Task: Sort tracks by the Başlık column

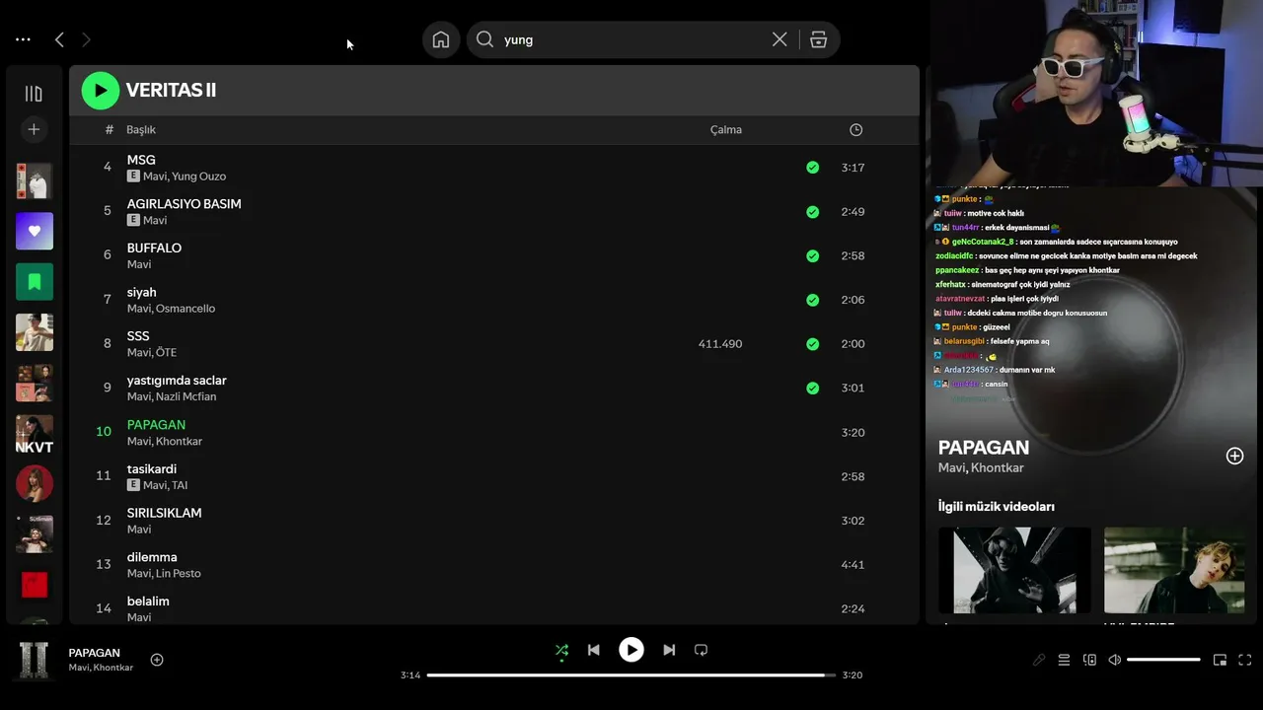Action: coord(141,130)
